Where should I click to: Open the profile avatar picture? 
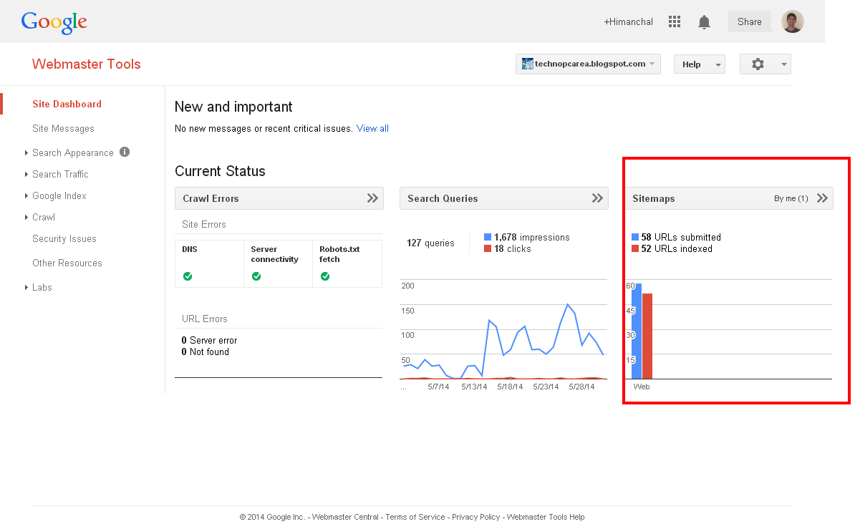click(792, 21)
